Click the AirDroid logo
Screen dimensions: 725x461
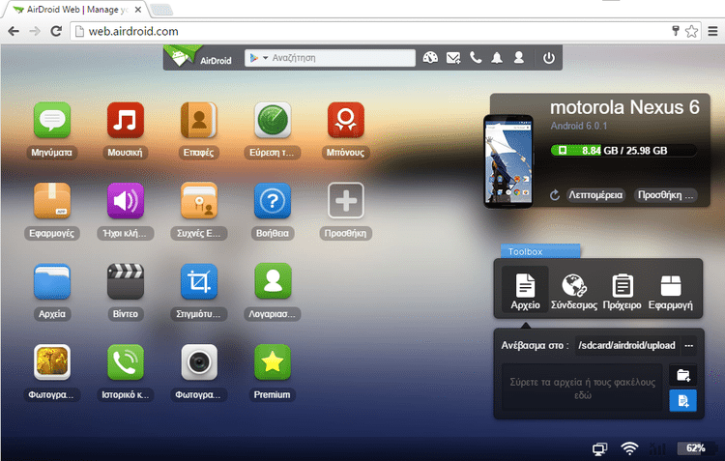coord(199,57)
